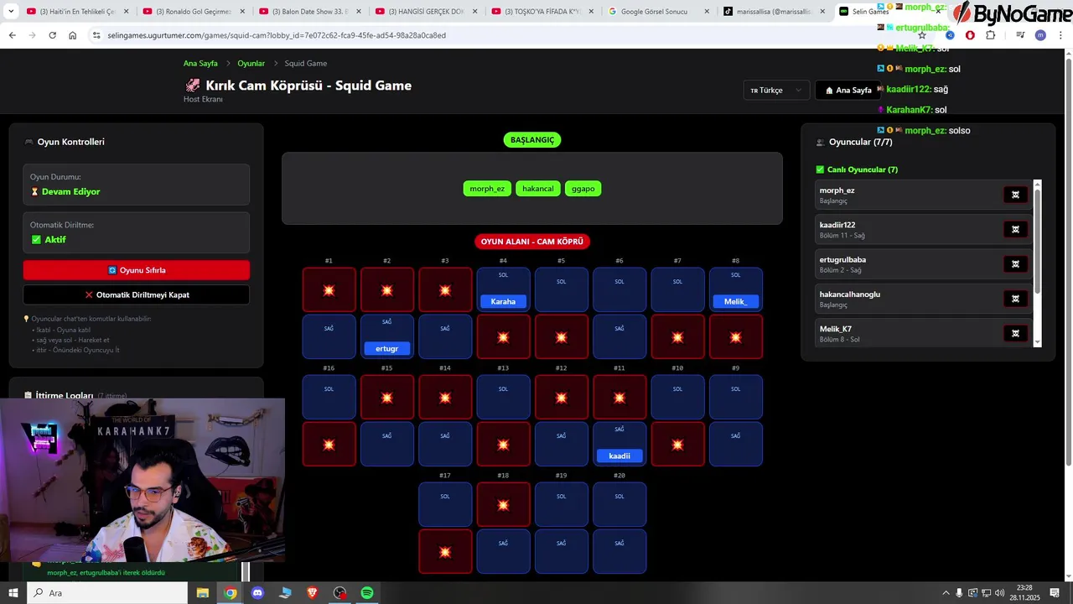This screenshot has height=604, width=1073.
Task: Kick kaadiir122 using skull button
Action: coord(1015,229)
